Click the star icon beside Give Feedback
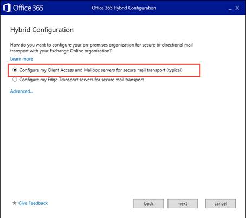This screenshot has height=218, width=246. (14, 203)
